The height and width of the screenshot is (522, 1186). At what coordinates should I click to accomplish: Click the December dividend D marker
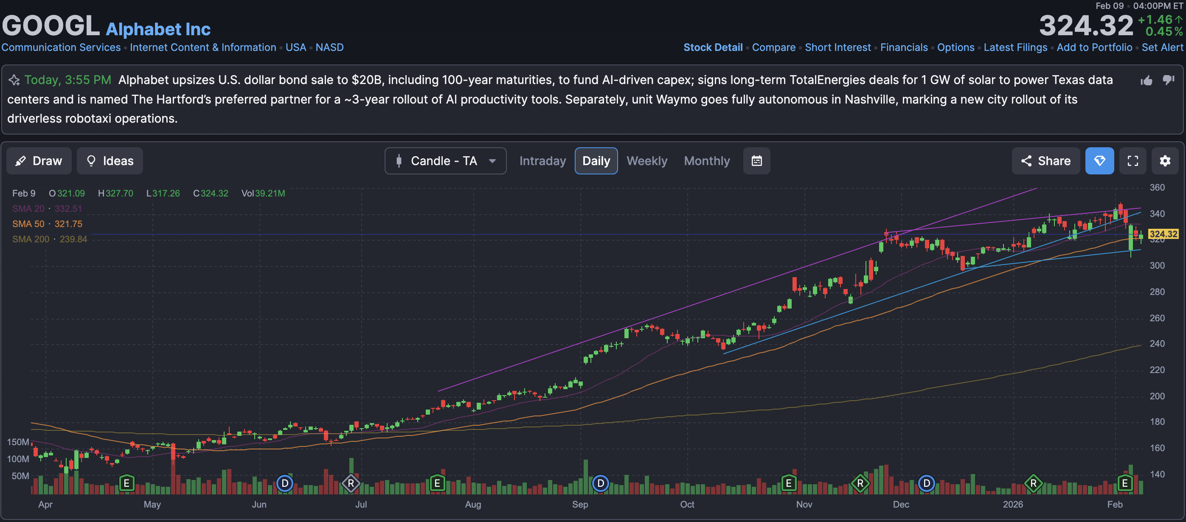[x=926, y=483]
